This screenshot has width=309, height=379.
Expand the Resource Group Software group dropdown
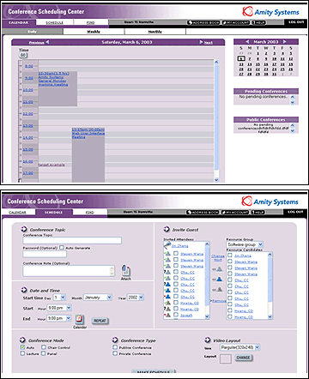coord(245,244)
